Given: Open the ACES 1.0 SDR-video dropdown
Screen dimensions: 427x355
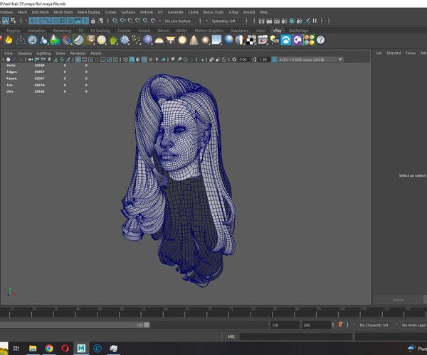Looking at the screenshot, I should point(310,60).
